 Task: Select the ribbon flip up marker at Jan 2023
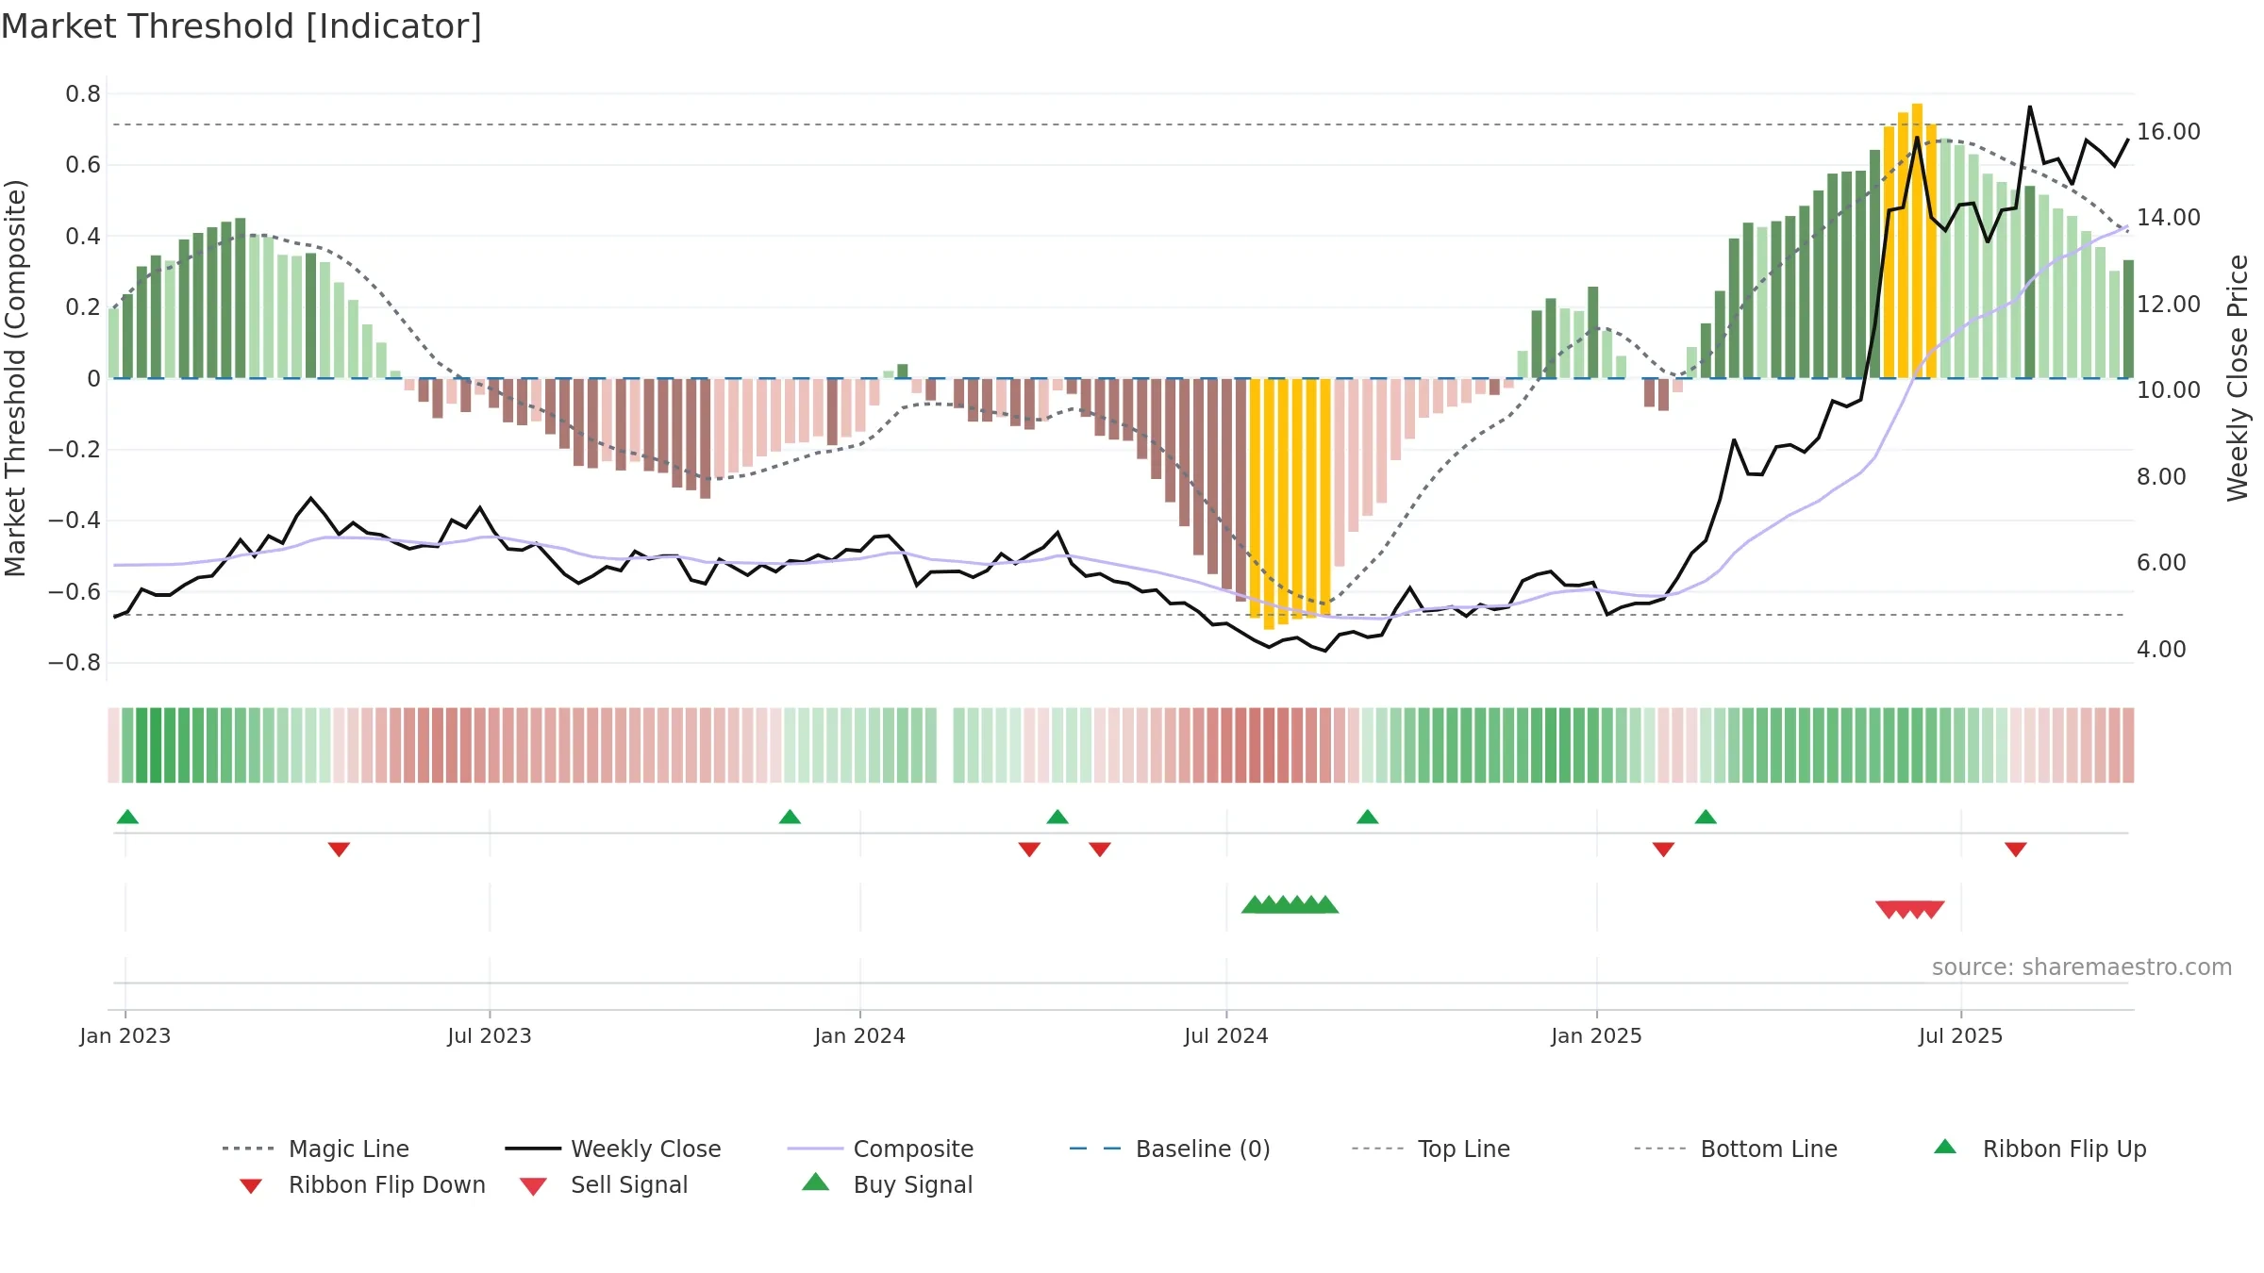[x=127, y=817]
